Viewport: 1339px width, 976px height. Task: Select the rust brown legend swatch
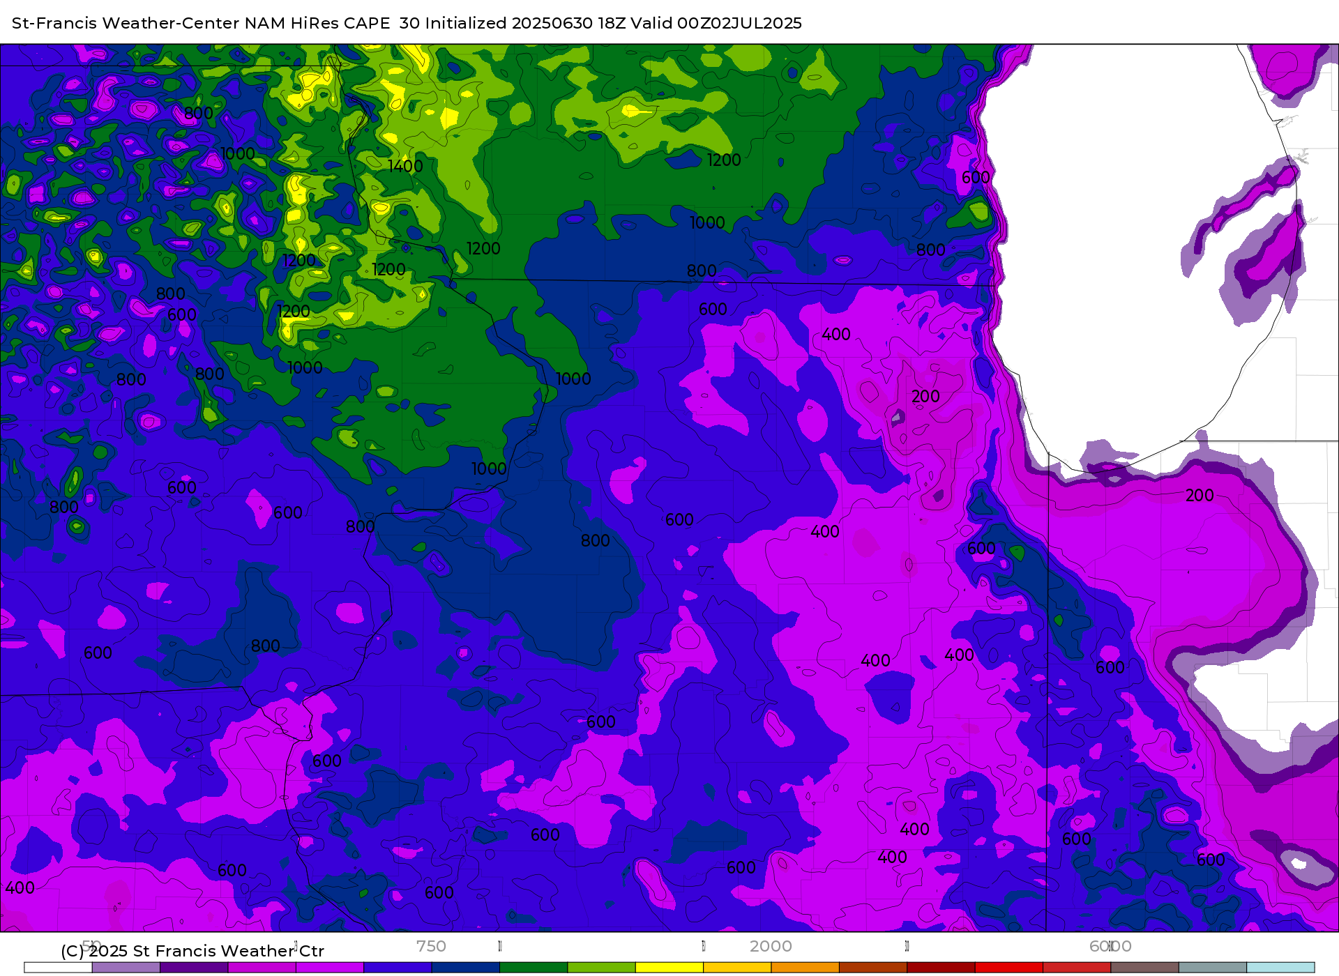(x=873, y=968)
